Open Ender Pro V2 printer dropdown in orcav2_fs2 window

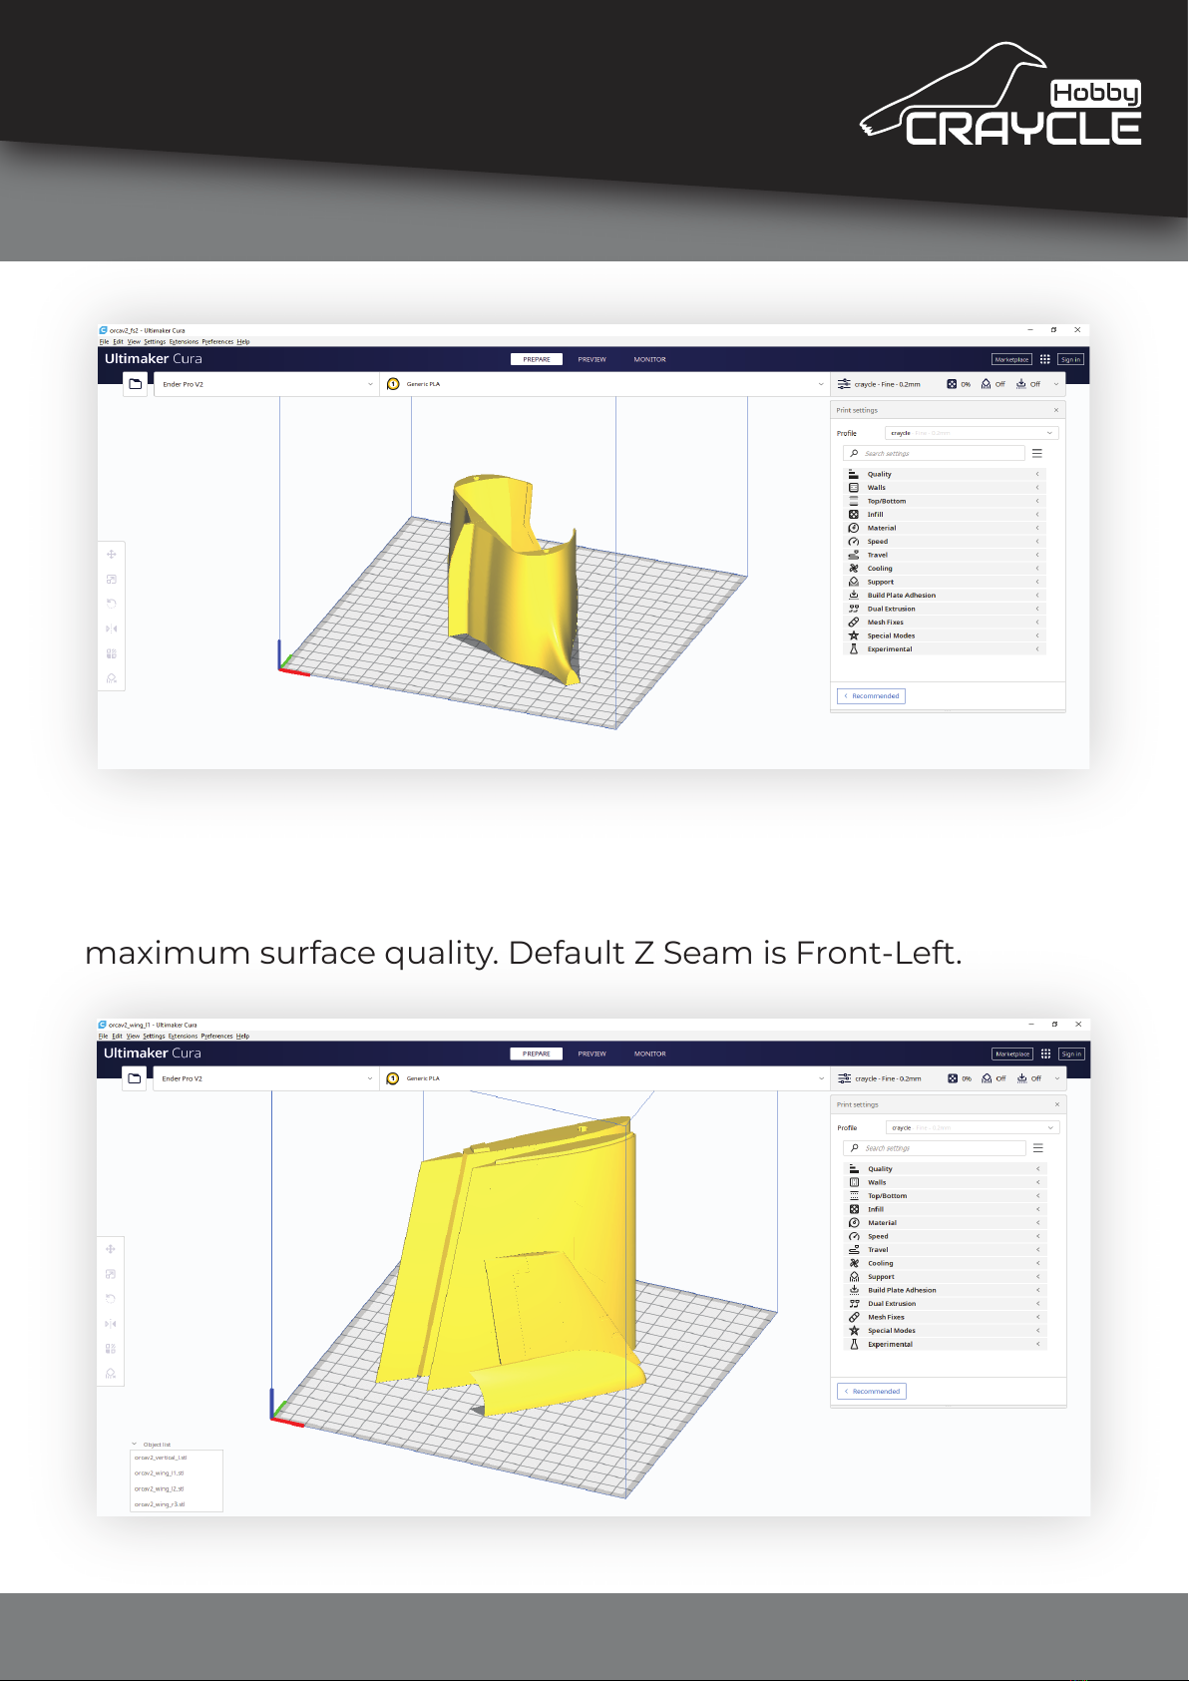266,384
